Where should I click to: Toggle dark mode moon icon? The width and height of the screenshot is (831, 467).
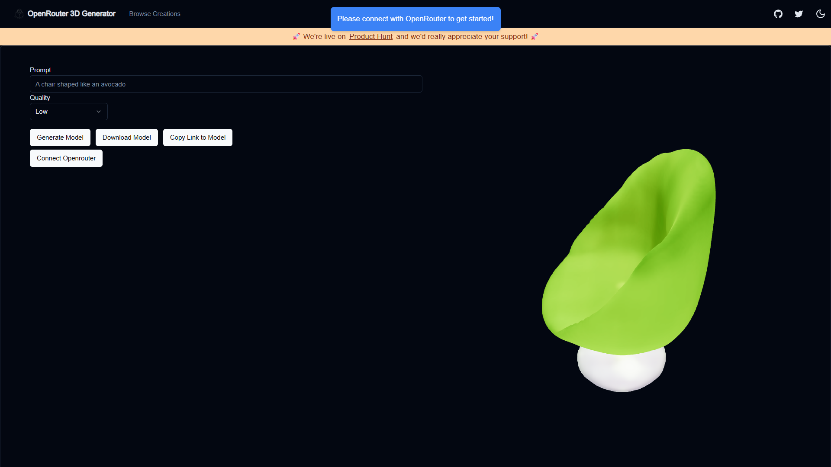pos(820,14)
